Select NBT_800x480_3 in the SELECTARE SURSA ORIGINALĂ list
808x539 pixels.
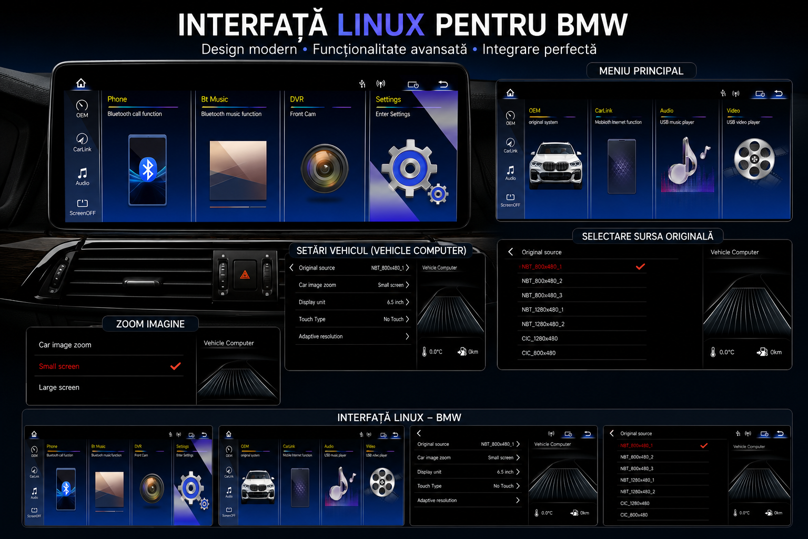(x=581, y=295)
